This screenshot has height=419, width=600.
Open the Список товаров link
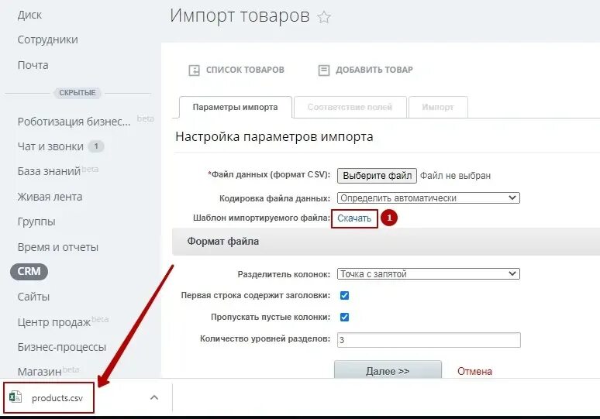tap(245, 70)
